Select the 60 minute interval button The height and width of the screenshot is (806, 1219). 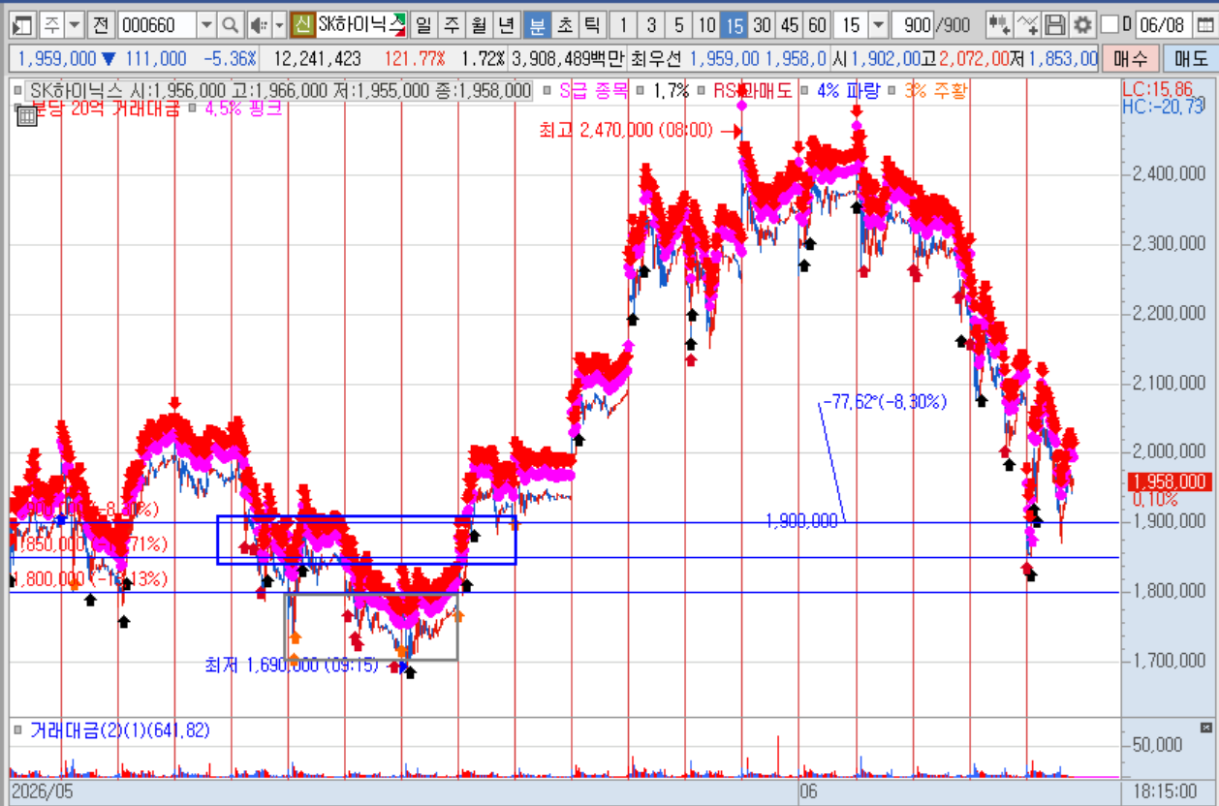coord(818,24)
